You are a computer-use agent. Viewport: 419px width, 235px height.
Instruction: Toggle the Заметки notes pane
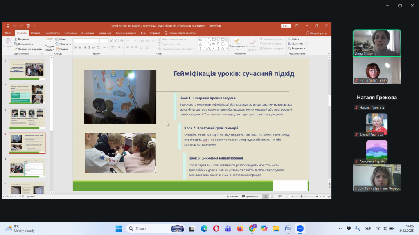click(x=232, y=196)
